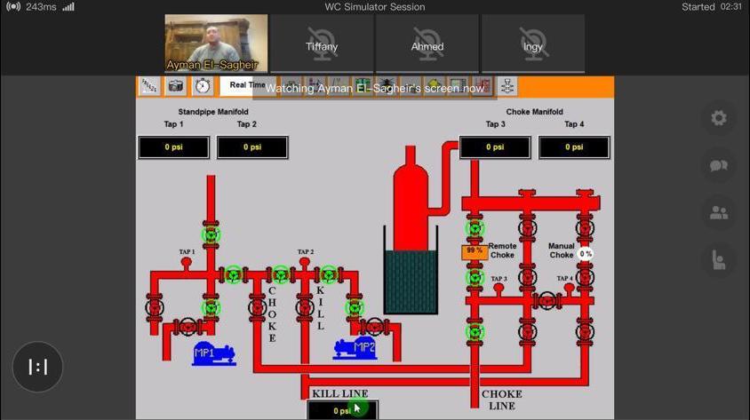Click the Tap 1 pressure readout
The image size is (750, 420).
click(x=173, y=147)
